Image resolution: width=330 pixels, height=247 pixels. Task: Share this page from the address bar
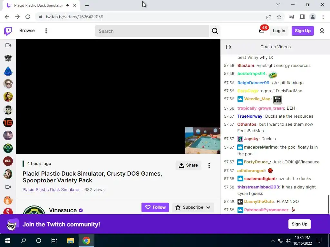pos(269,17)
